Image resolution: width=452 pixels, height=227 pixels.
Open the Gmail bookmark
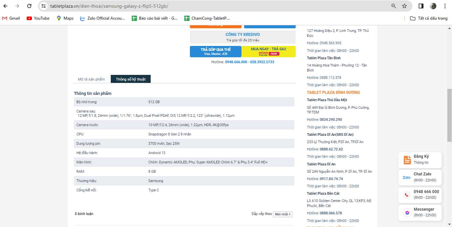(x=11, y=18)
